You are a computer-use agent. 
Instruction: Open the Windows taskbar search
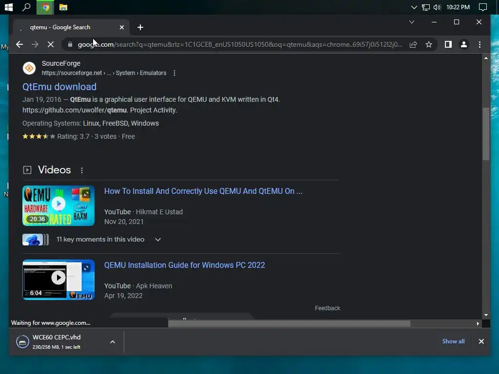pos(26,7)
